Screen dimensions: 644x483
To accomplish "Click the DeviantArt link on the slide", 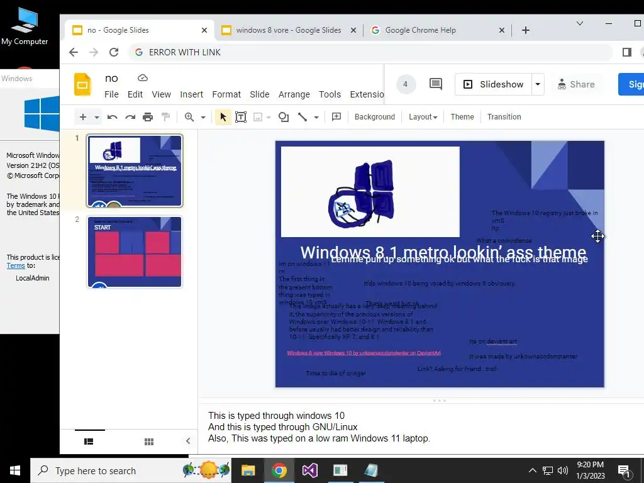I will click(x=364, y=353).
